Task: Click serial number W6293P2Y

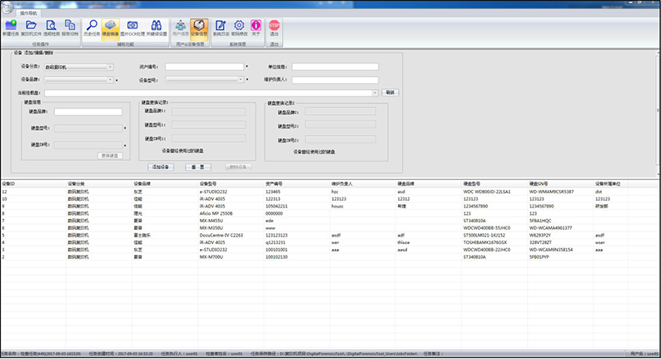Action: coord(540,236)
